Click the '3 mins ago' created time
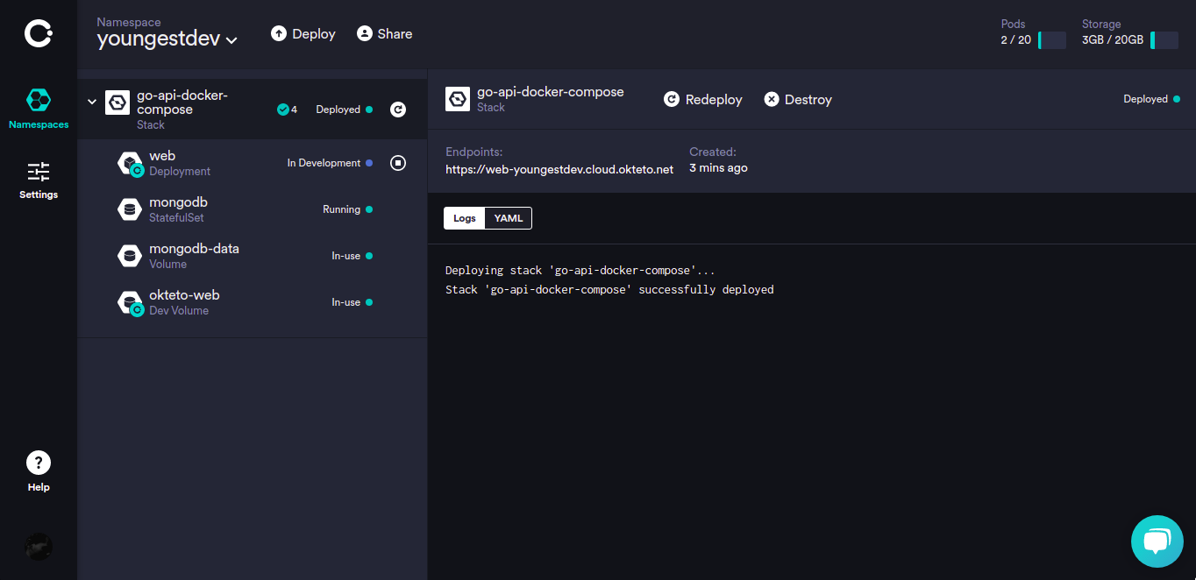 point(718,168)
